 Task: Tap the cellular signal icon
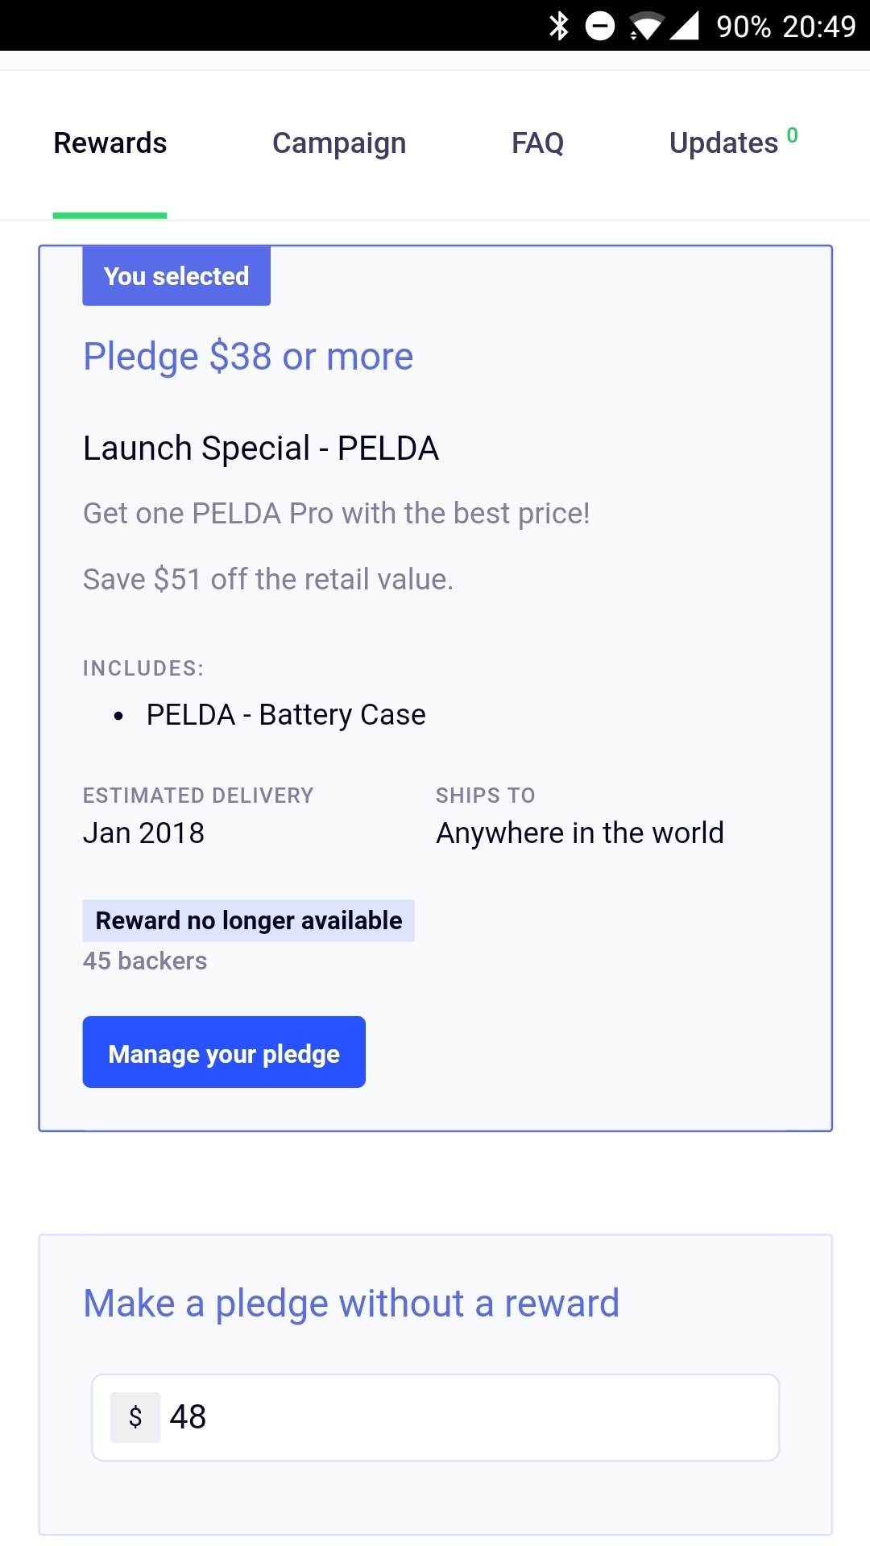(x=685, y=26)
